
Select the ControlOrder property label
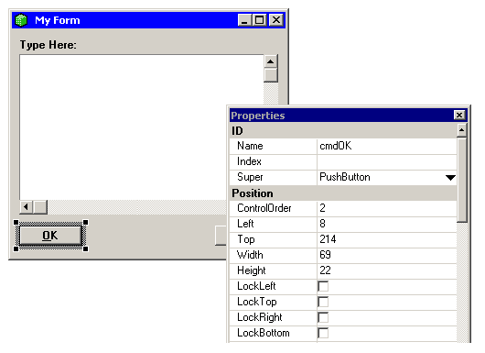pos(264,208)
